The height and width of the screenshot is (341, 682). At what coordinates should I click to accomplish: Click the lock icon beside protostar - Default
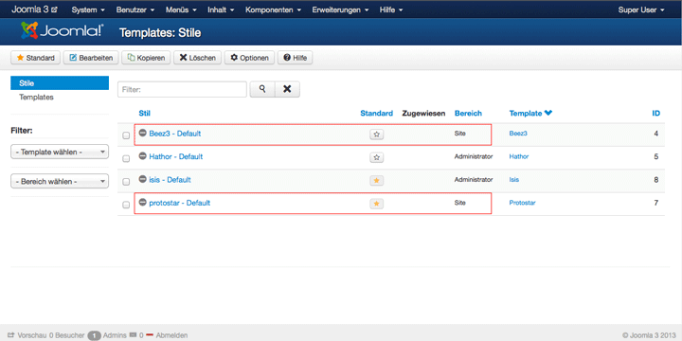142,203
